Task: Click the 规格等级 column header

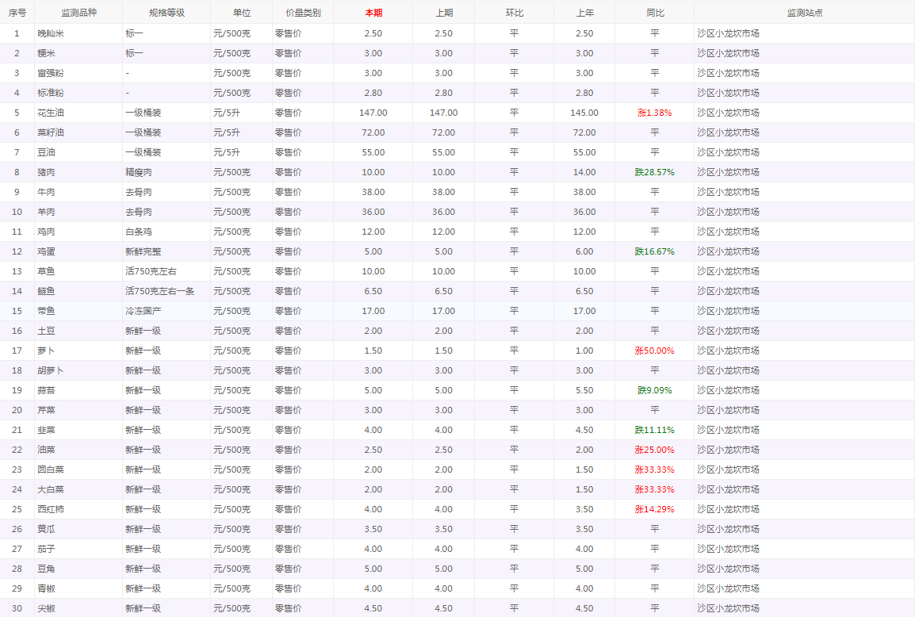Action: coord(167,13)
